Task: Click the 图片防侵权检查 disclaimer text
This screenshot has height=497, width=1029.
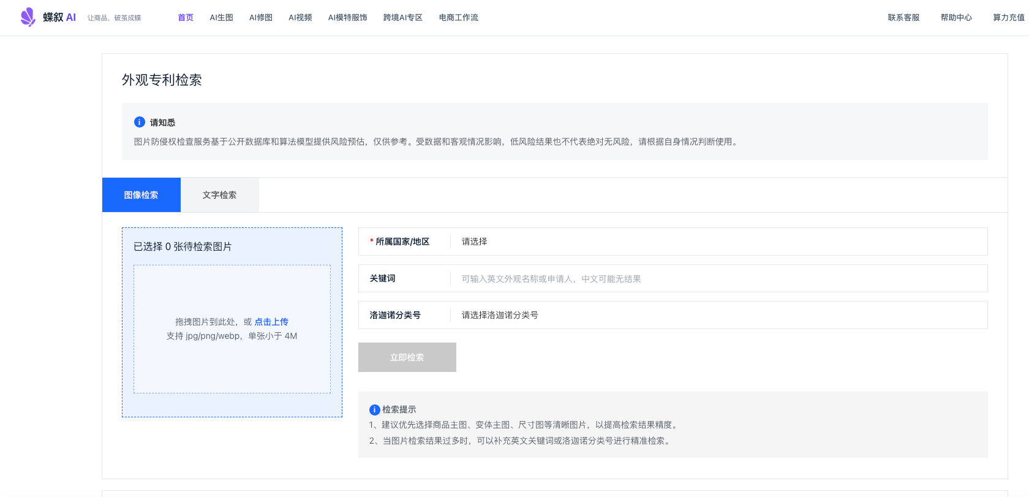Action: pos(437,142)
